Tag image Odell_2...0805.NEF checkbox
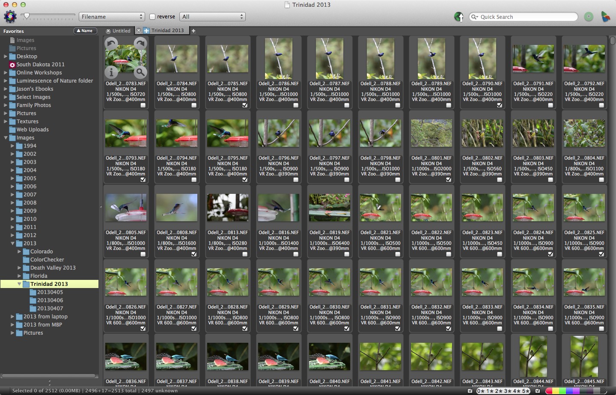This screenshot has height=395, width=616. pyautogui.click(x=143, y=254)
